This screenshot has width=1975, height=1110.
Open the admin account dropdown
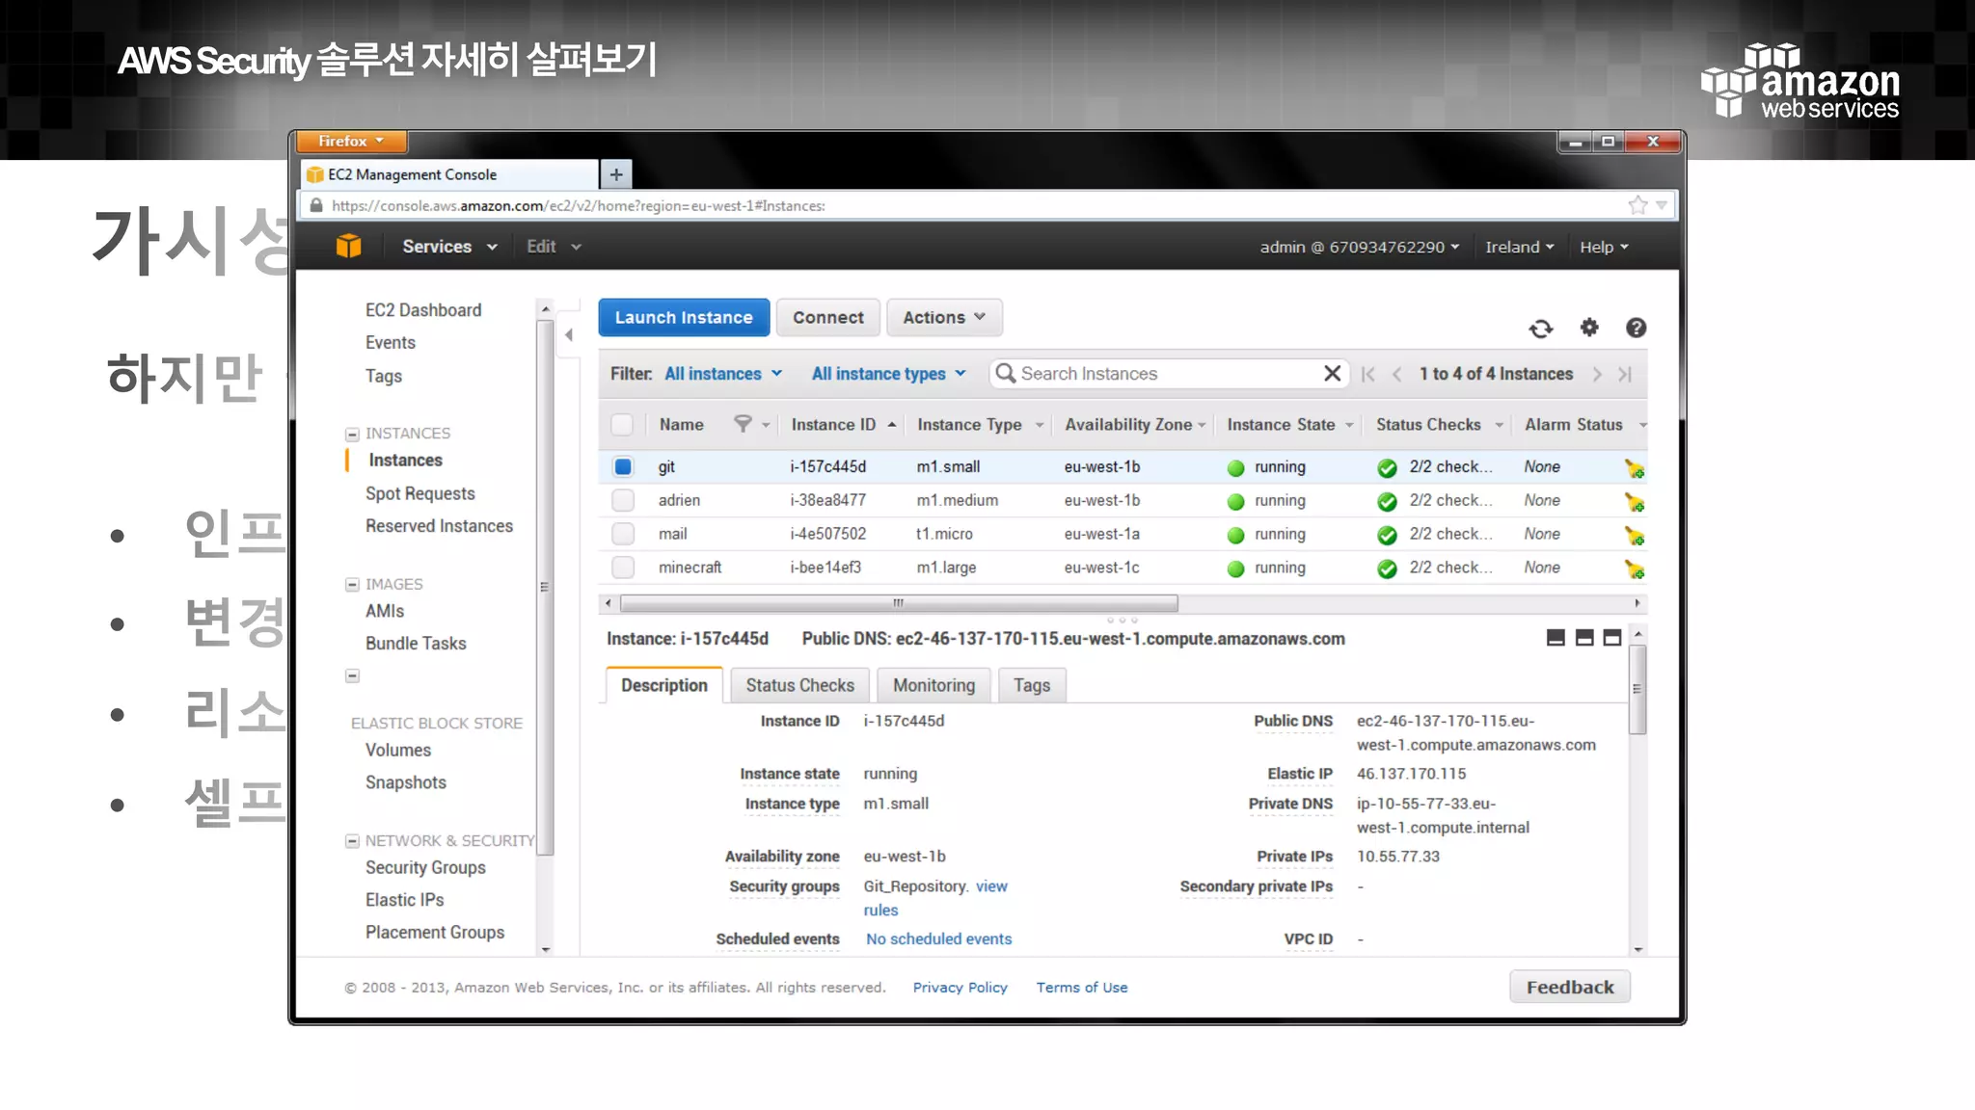1360,248
